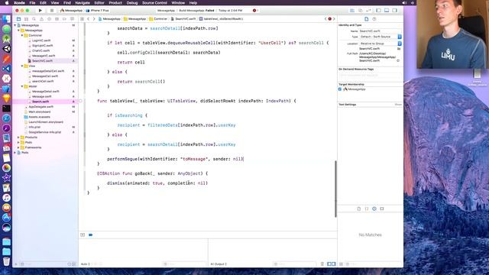Open the Location dropdown (Relative to Group)
The height and width of the screenshot is (275, 489).
[381, 44]
